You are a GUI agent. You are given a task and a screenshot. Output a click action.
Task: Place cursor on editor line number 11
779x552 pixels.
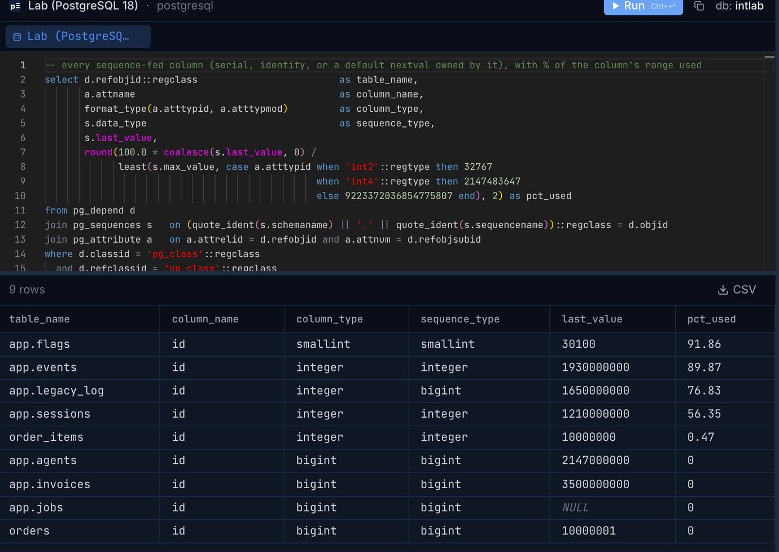point(20,211)
